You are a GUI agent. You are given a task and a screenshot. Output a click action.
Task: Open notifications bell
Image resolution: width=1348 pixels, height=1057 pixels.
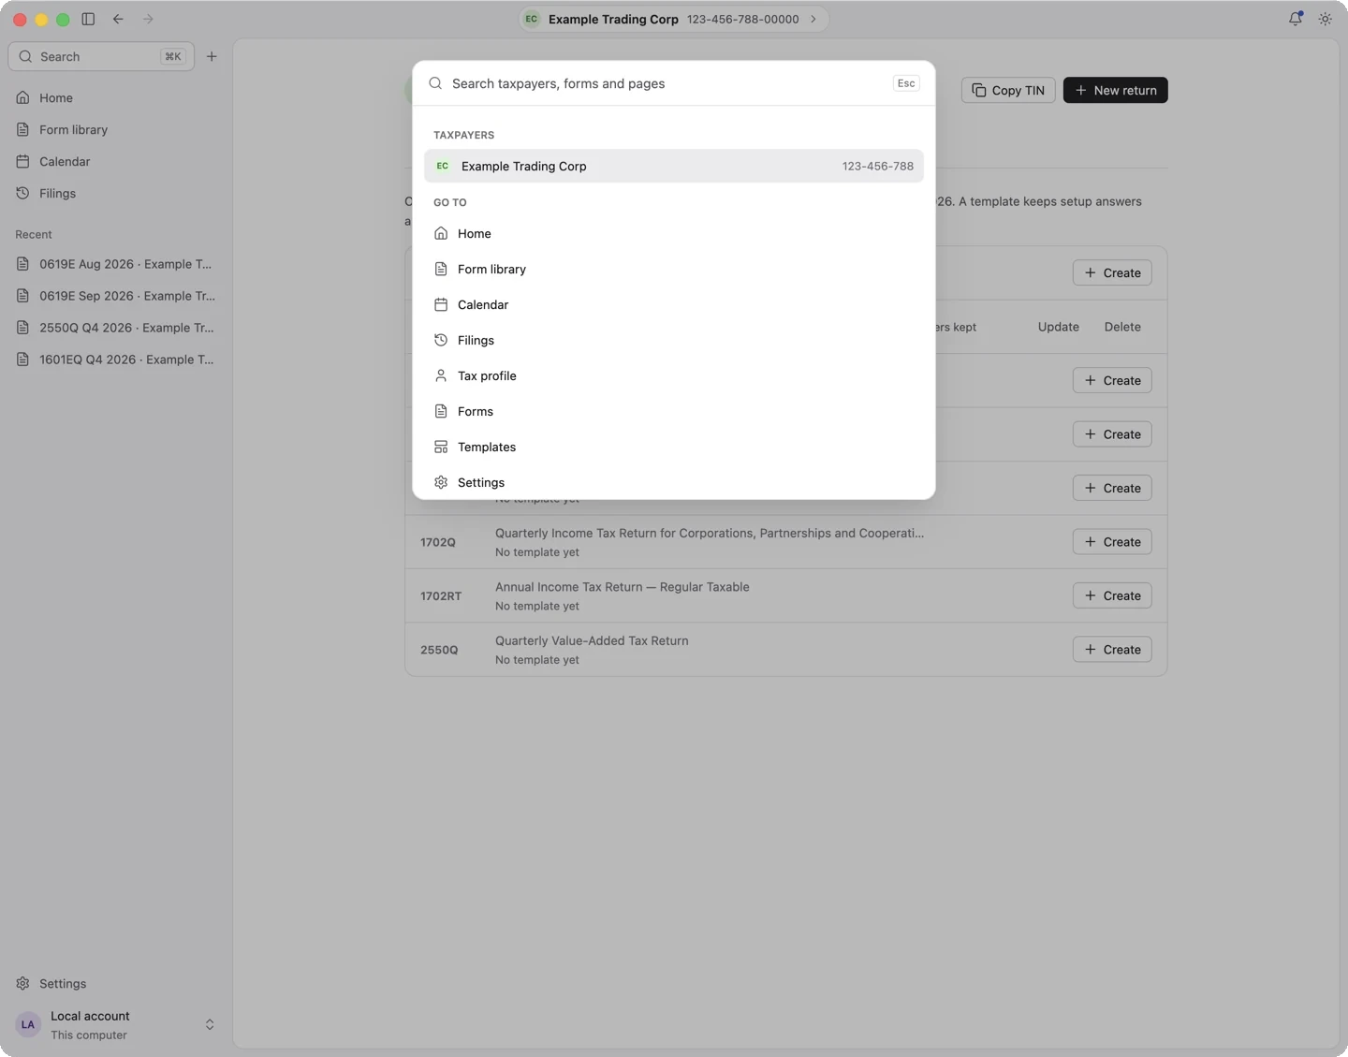(x=1296, y=19)
